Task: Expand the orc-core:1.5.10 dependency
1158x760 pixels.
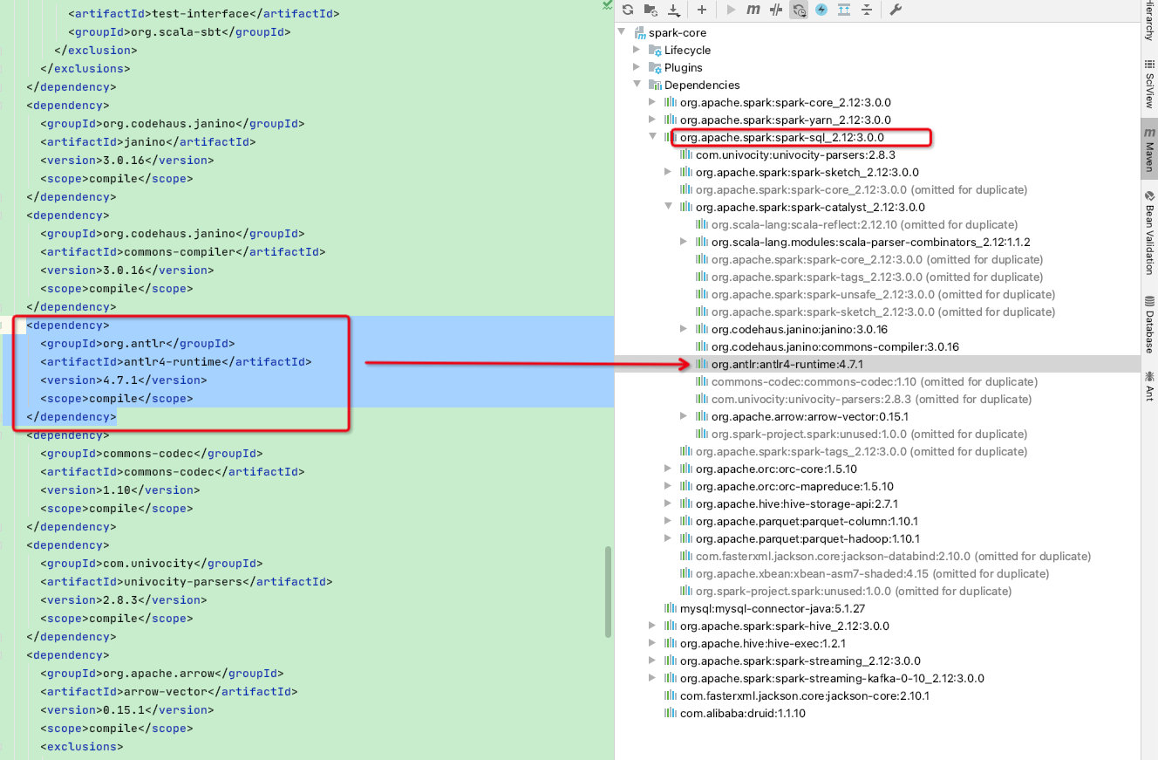Action: pyautogui.click(x=669, y=469)
